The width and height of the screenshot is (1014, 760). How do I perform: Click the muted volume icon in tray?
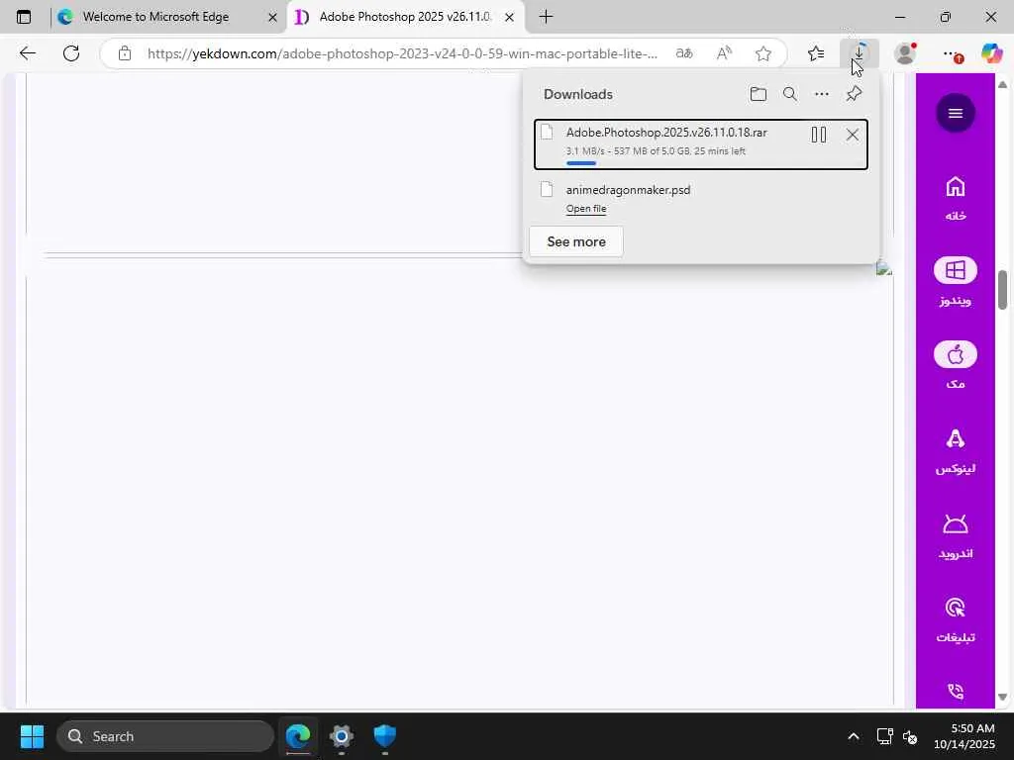point(910,736)
